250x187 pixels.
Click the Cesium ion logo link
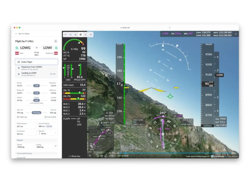pyautogui.click(x=219, y=157)
